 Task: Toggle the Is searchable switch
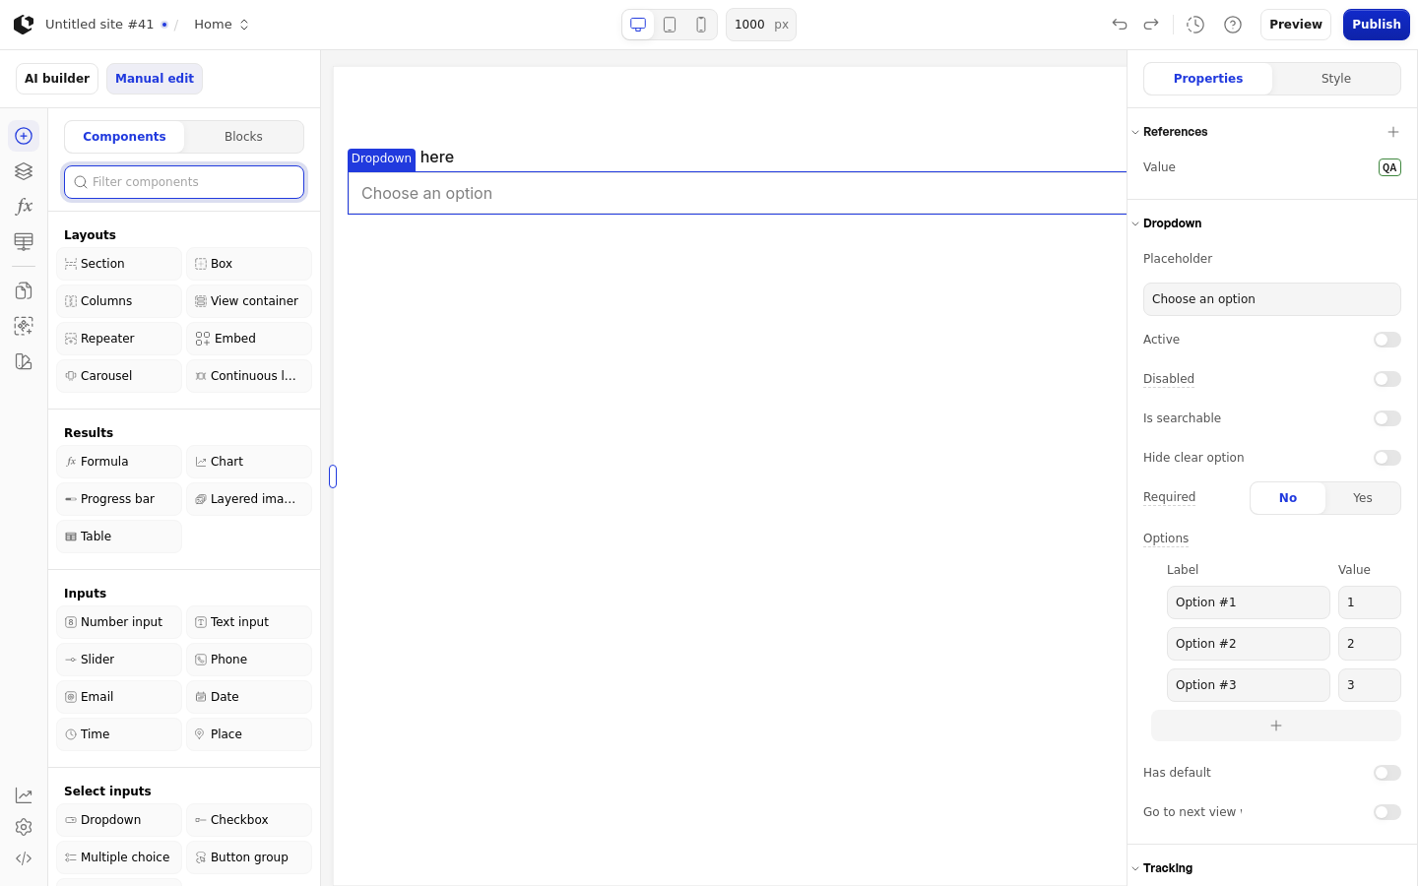[1386, 418]
